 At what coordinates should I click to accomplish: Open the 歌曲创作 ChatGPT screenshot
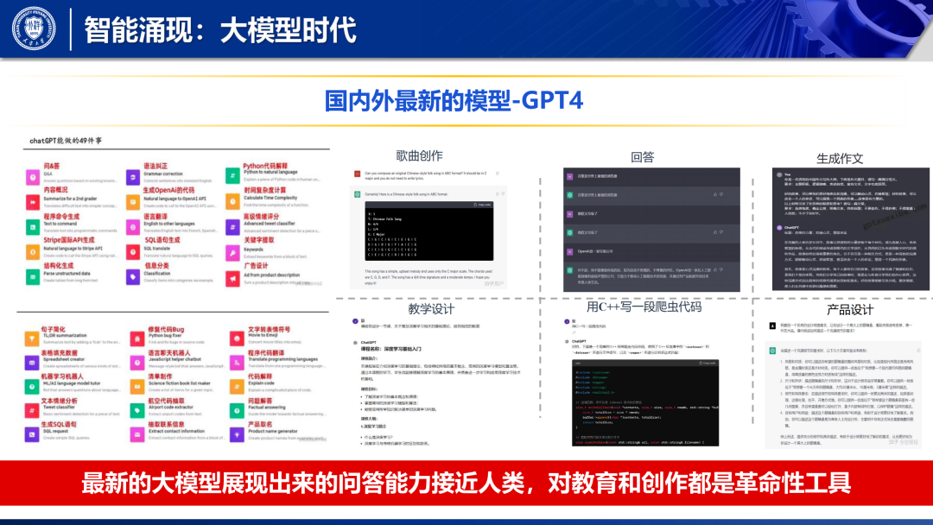428,228
